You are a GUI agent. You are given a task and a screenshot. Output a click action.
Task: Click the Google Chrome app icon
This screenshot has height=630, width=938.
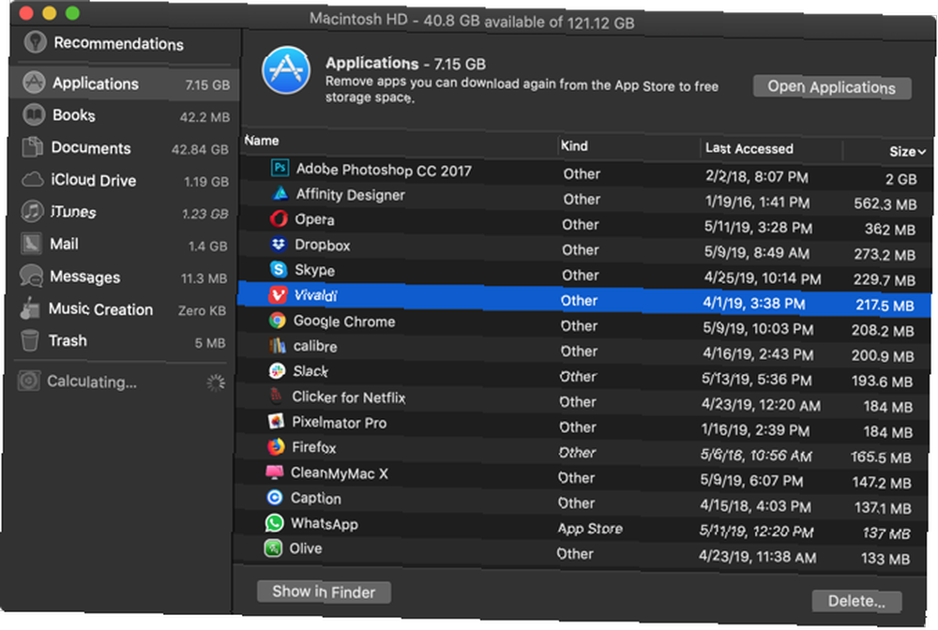[277, 321]
